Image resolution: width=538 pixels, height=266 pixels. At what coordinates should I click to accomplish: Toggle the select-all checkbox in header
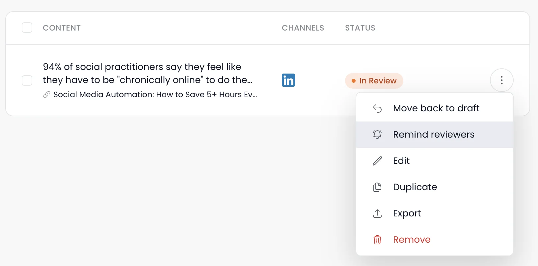click(x=27, y=28)
